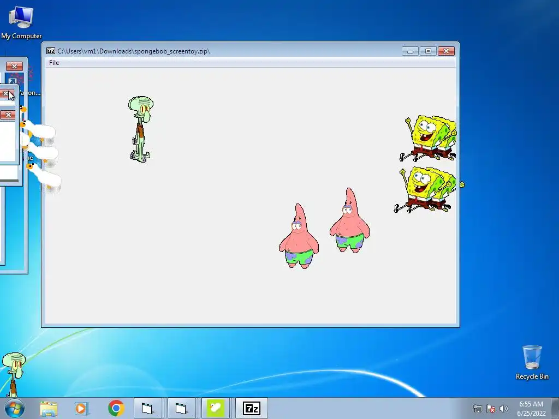Open My Computer desktop icon

click(x=21, y=23)
